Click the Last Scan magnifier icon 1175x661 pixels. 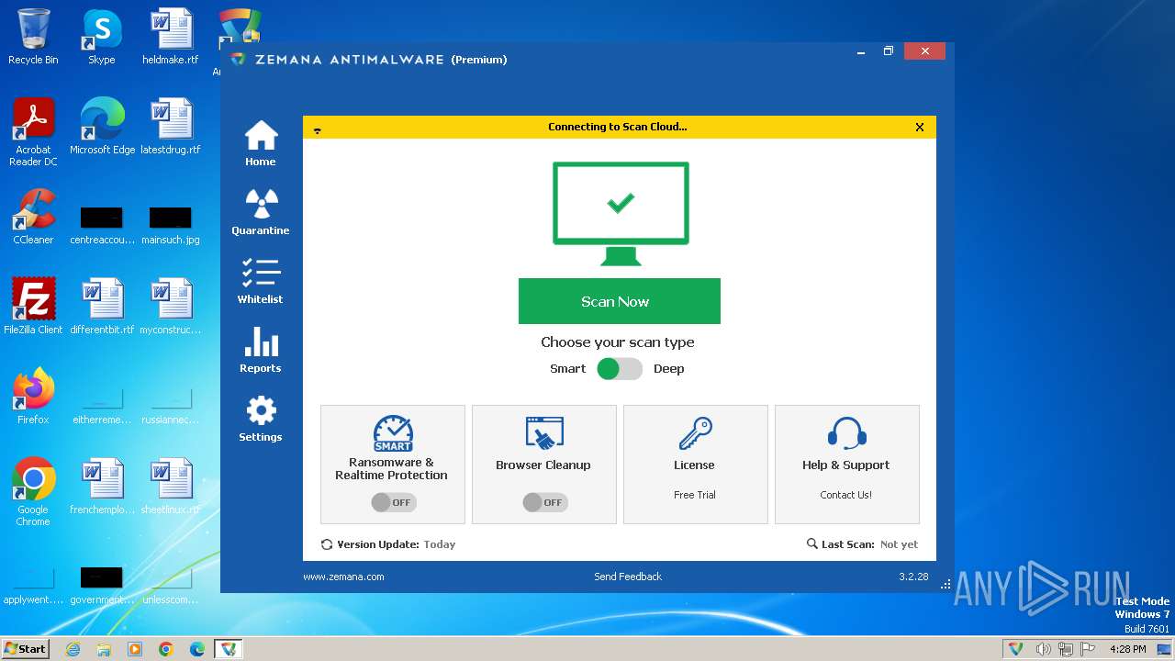(811, 544)
